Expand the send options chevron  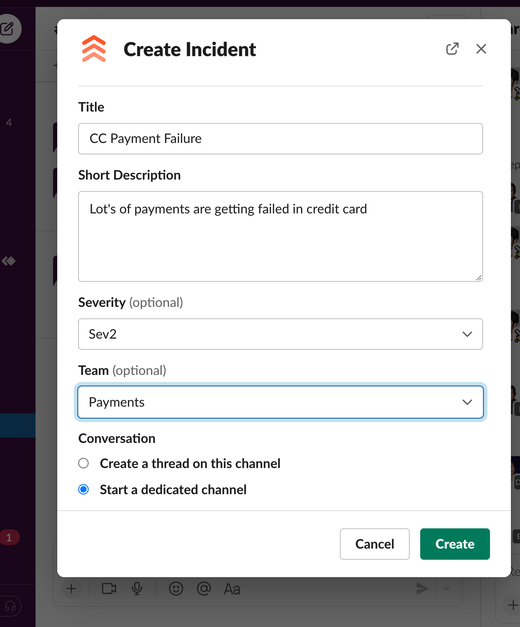point(446,589)
